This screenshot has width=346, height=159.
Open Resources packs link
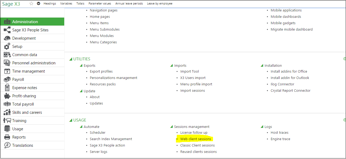[x=103, y=84]
